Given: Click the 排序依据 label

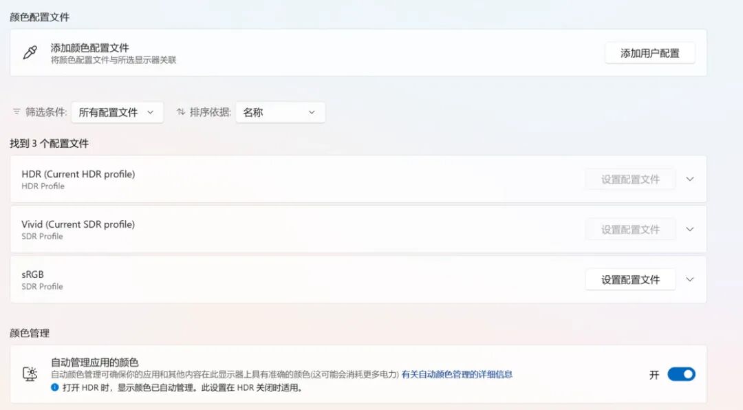Looking at the screenshot, I should pos(211,112).
